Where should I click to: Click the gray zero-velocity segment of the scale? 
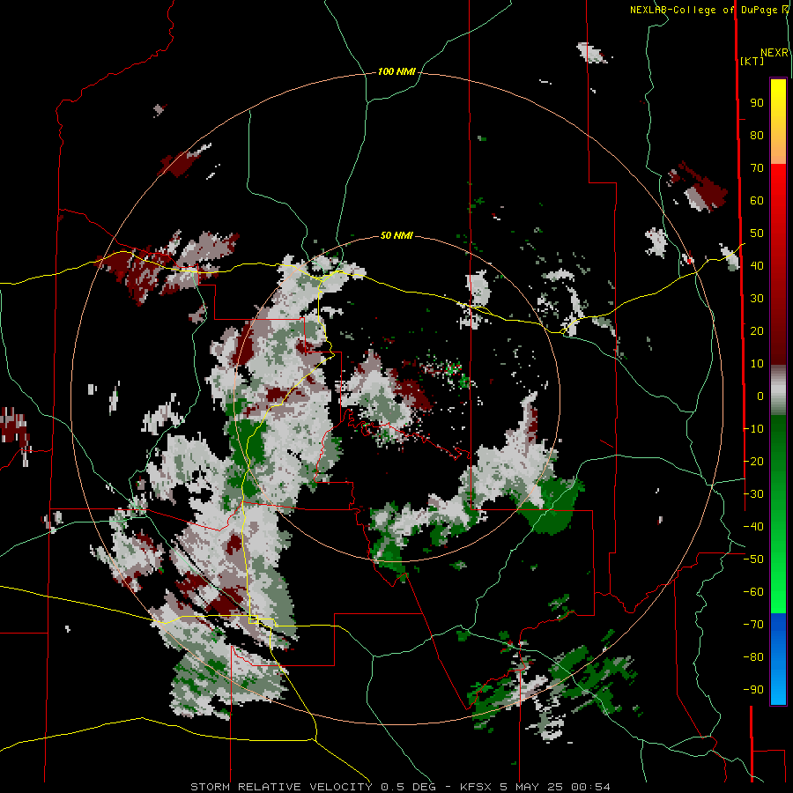coord(778,390)
